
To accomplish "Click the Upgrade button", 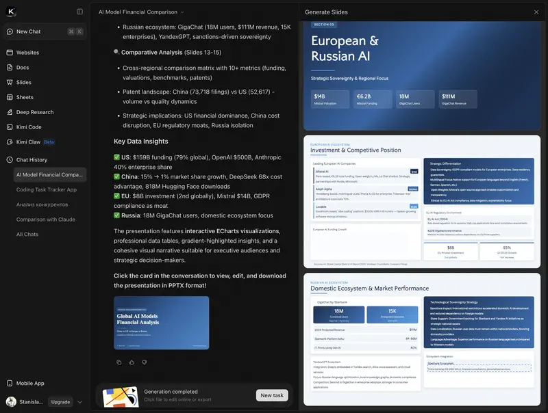I will [60, 402].
